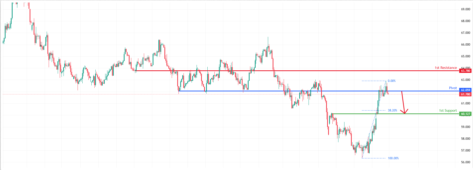Viewport: 473px width, 170px height.
Task: Click the 56.000 price axis label
Action: [x=465, y=162]
